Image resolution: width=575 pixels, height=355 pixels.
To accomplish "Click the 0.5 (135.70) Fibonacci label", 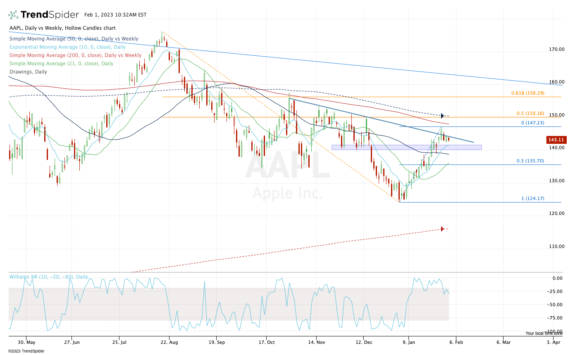I will click(531, 161).
